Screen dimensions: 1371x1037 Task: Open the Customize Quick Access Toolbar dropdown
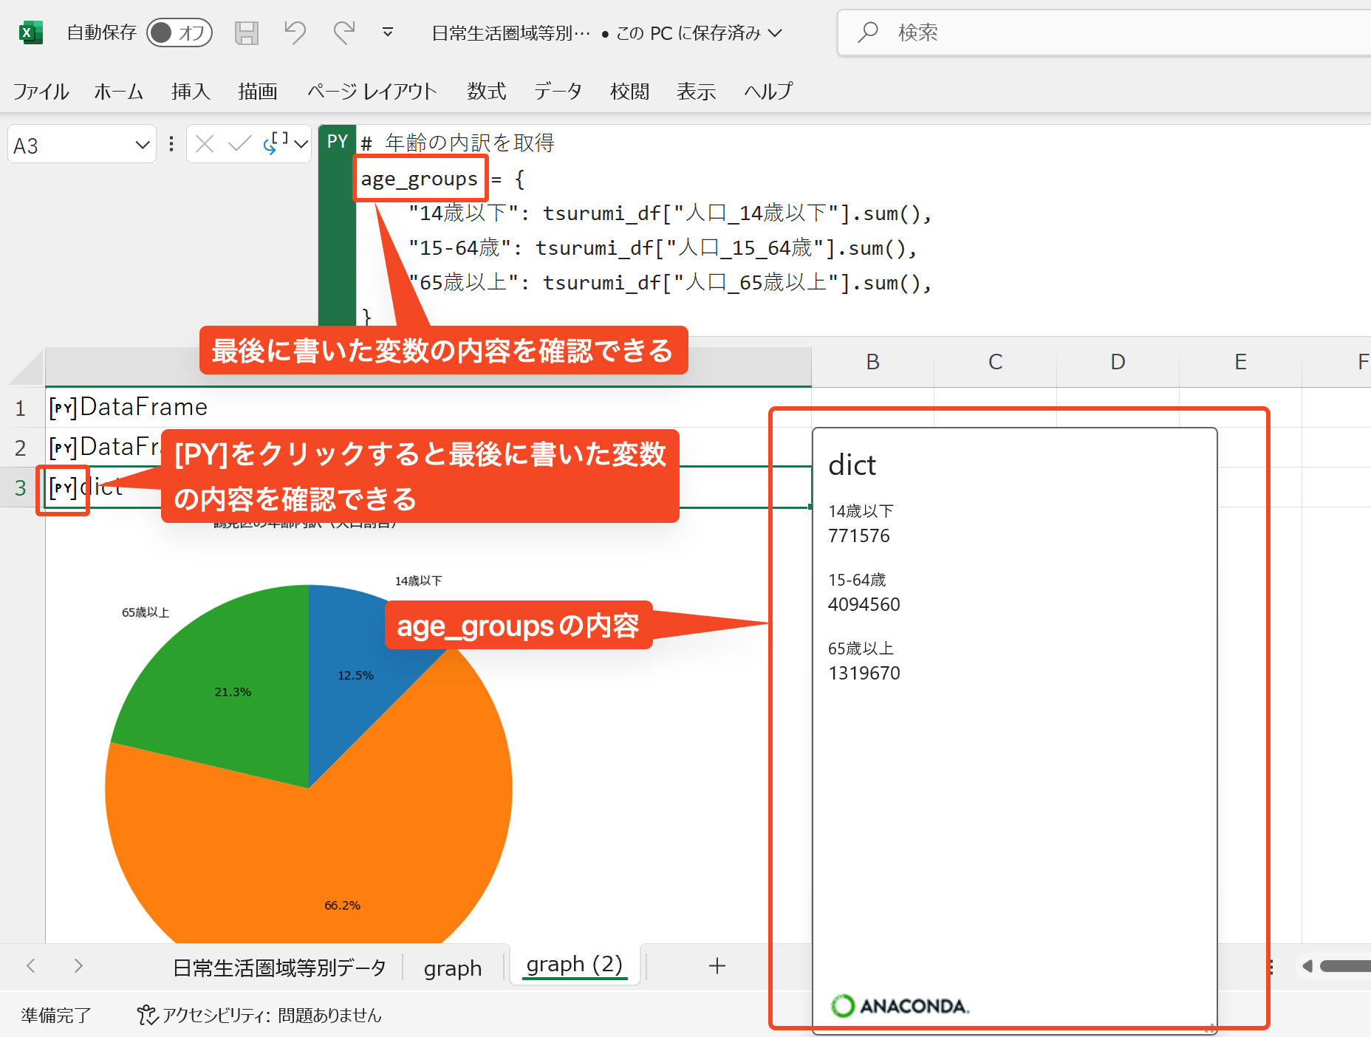387,32
